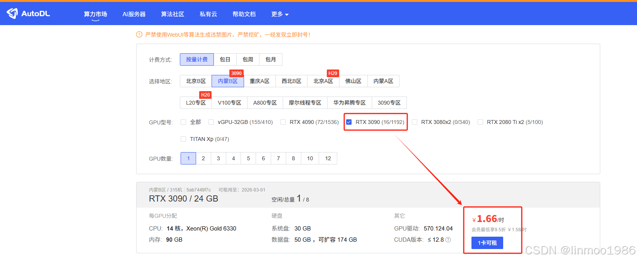Screen dimensions: 637x261
Task: Set GPU count to 3
Action: click(219, 158)
